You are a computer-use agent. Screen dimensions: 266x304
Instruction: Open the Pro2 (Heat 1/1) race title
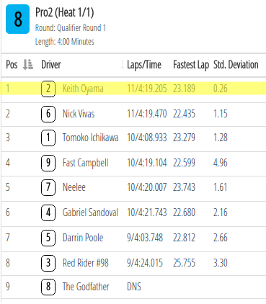(65, 12)
